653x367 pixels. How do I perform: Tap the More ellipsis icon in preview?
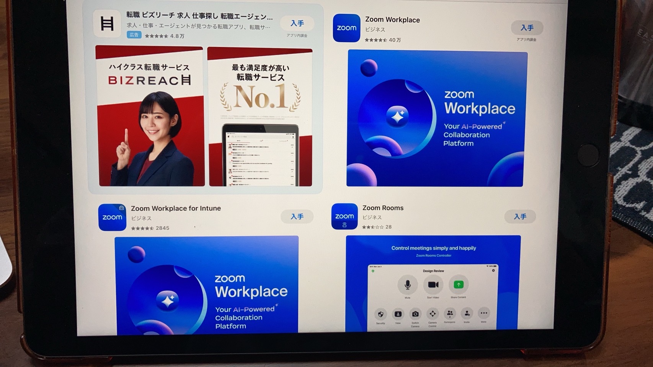(x=484, y=313)
